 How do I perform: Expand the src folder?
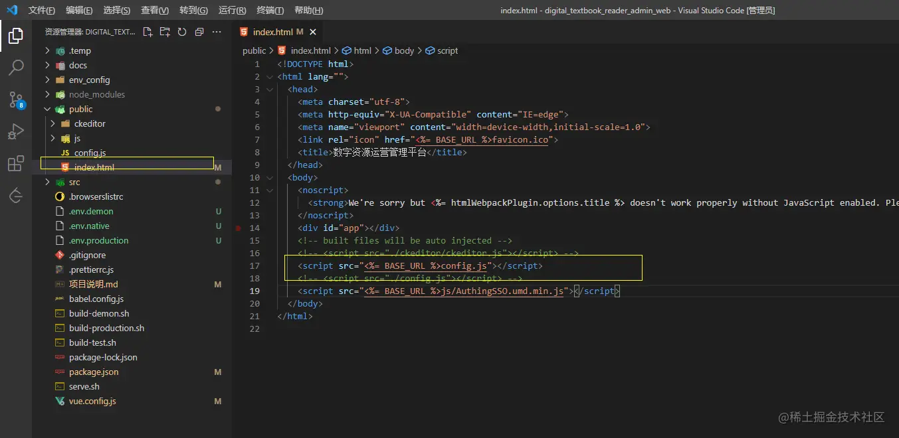[47, 182]
